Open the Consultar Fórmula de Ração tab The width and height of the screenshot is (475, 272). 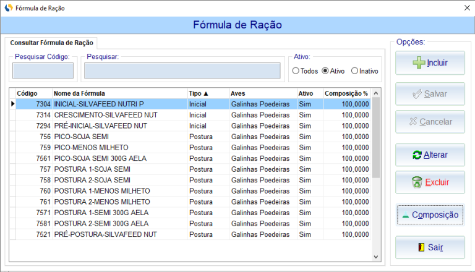pyautogui.click(x=52, y=43)
